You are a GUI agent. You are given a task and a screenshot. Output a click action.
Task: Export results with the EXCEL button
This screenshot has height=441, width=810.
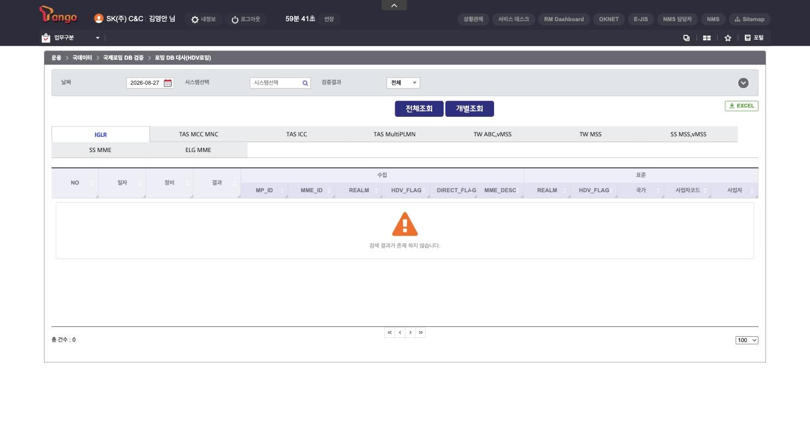[x=742, y=106]
